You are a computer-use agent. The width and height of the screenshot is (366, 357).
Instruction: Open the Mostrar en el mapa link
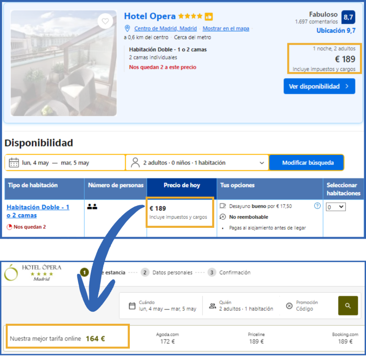click(x=226, y=29)
